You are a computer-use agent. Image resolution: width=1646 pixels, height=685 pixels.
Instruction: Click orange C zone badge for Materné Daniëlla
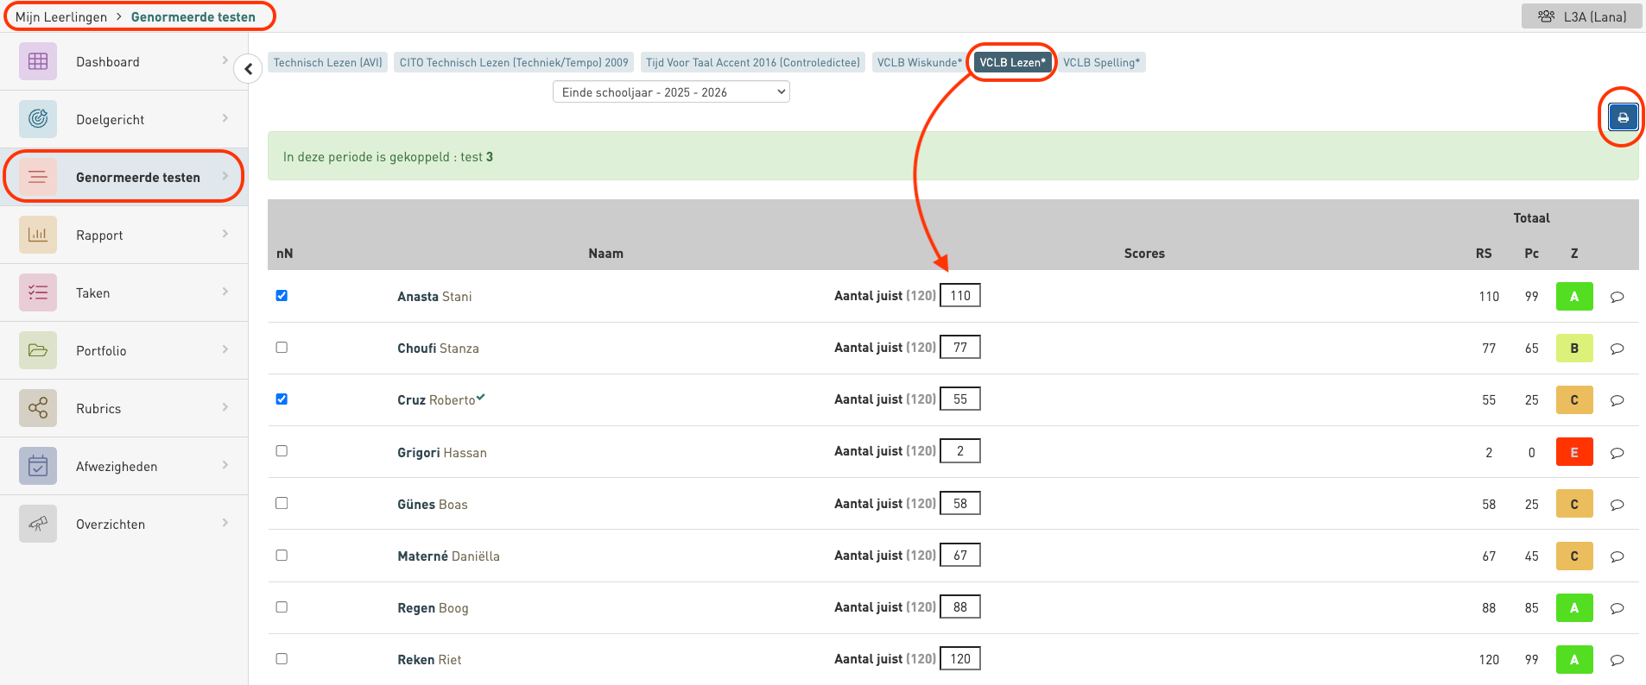[x=1574, y=556]
